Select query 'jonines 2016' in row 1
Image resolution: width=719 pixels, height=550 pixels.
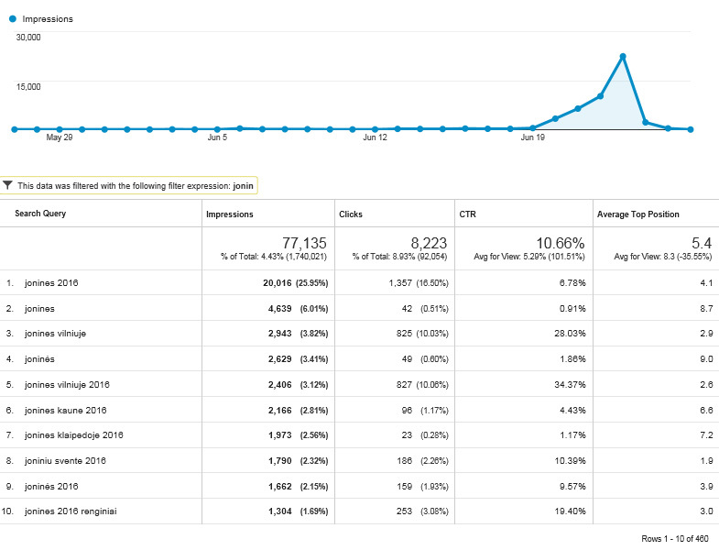pyautogui.click(x=51, y=283)
